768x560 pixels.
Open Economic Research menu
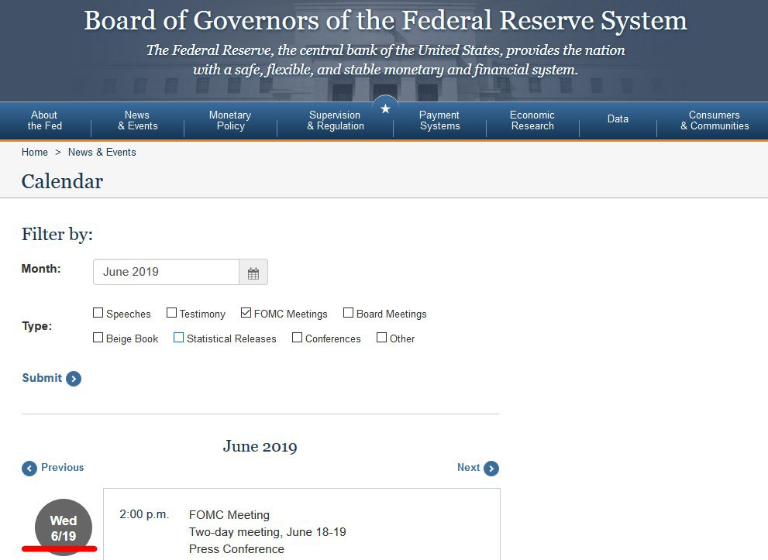point(532,120)
